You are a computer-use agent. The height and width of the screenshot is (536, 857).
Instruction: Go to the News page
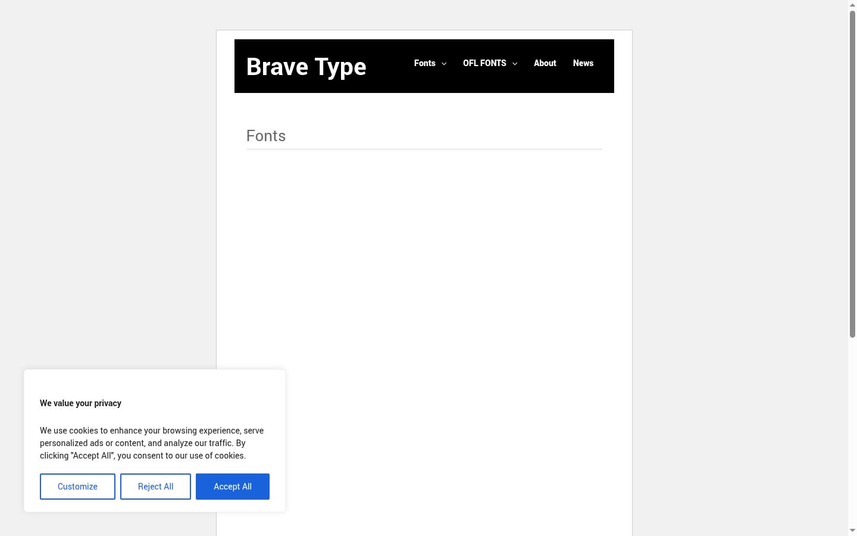coord(583,63)
